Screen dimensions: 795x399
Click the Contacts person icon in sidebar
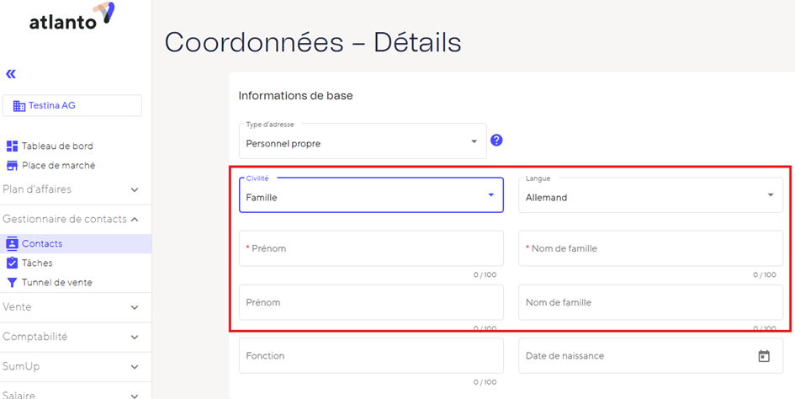tap(12, 243)
